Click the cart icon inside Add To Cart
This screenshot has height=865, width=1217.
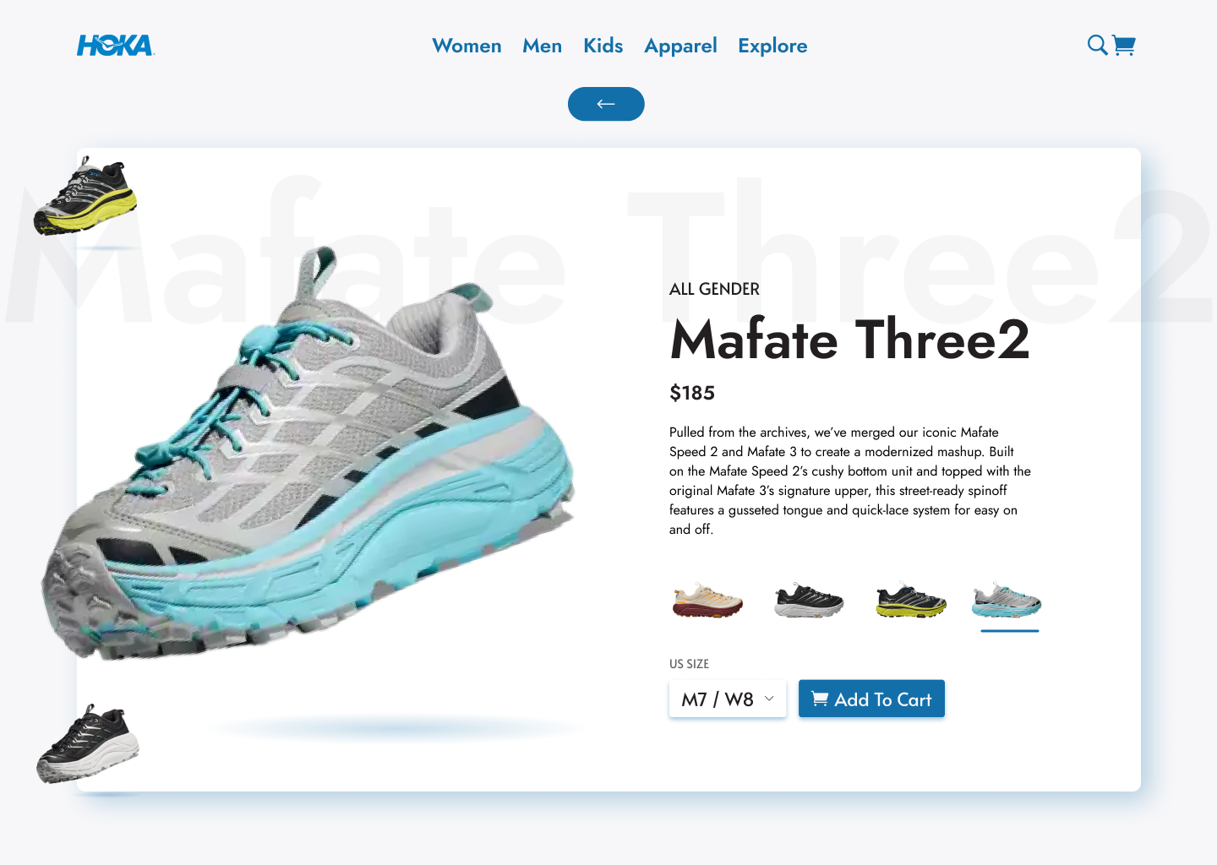click(820, 699)
